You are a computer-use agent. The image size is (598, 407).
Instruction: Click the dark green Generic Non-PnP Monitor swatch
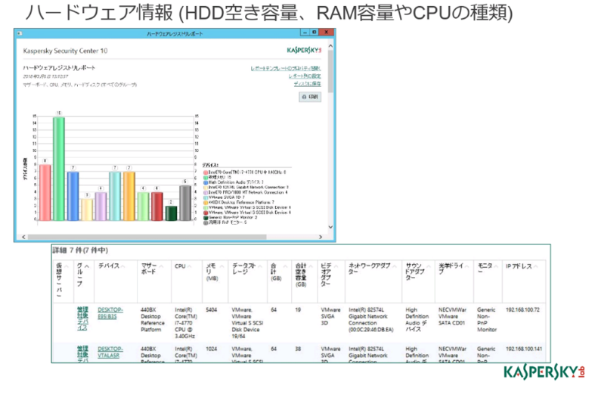click(x=206, y=218)
